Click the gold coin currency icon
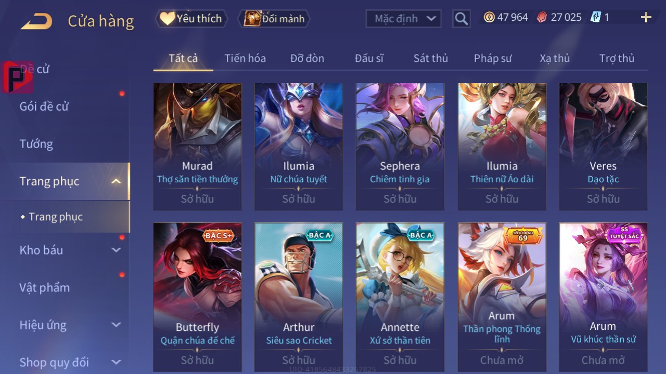Viewport: 666px width, 374px height. pyautogui.click(x=489, y=17)
